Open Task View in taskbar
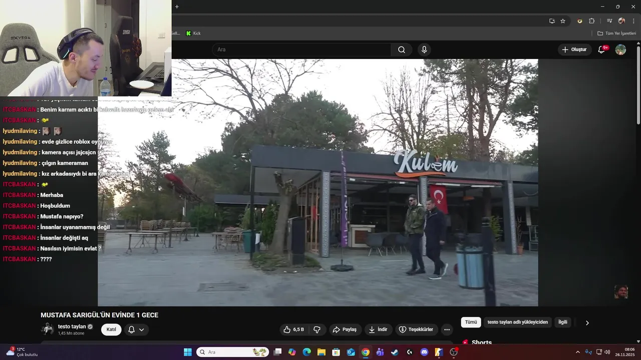641x360 pixels. 278,352
